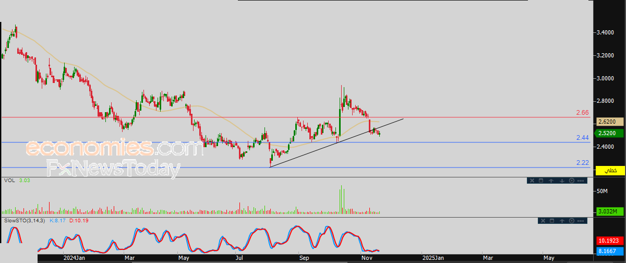
Task: Click the 3.03 volume reading
Action: tap(24, 181)
